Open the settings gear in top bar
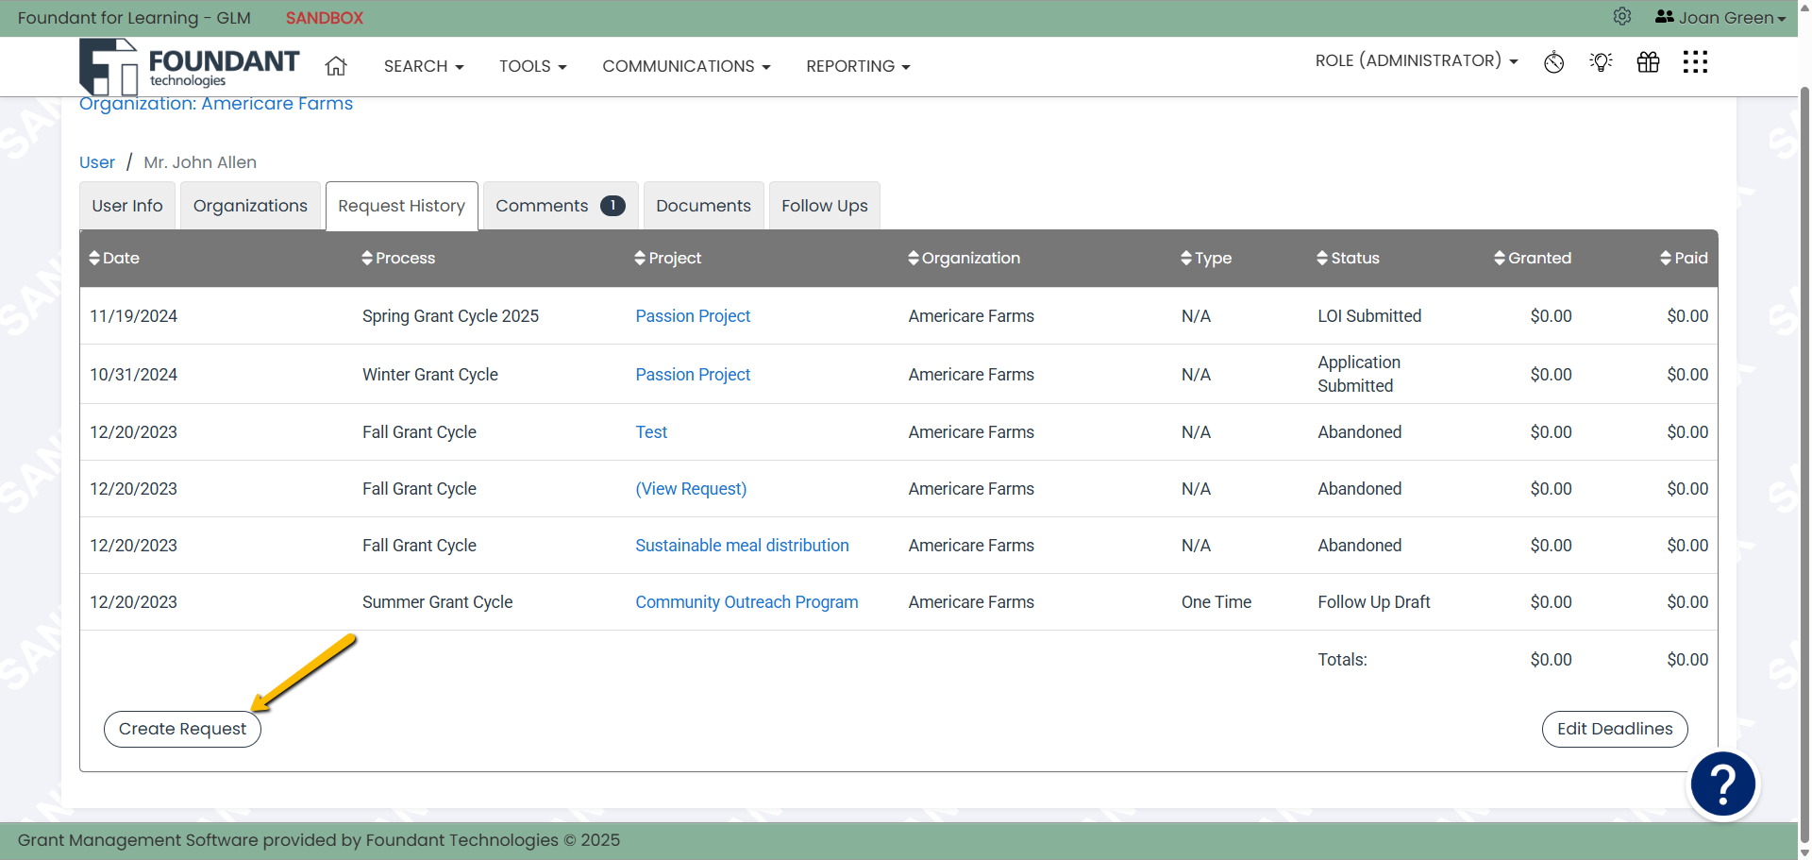This screenshot has height=860, width=1812. (1622, 17)
